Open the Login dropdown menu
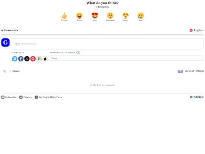 click(x=197, y=30)
